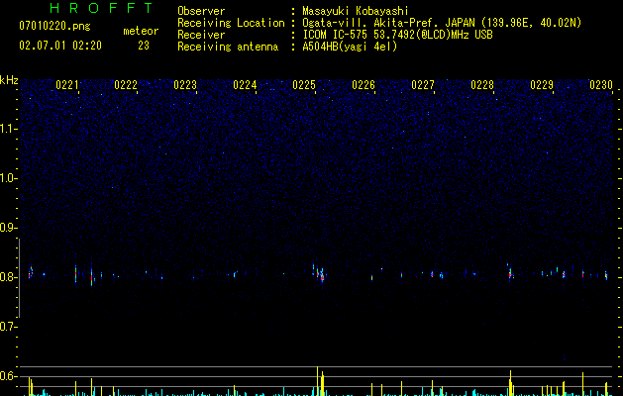This screenshot has width=623, height=396.
Task: Click the date stamp 02.07.01 02:20
Action: pos(60,46)
